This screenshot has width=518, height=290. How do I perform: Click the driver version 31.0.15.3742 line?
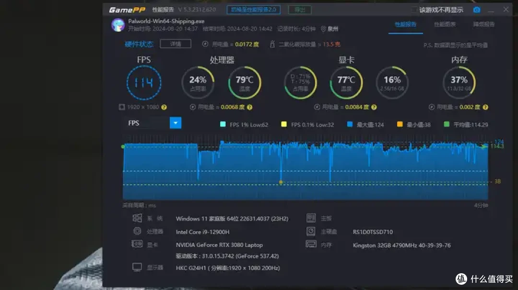pyautogui.click(x=227, y=256)
